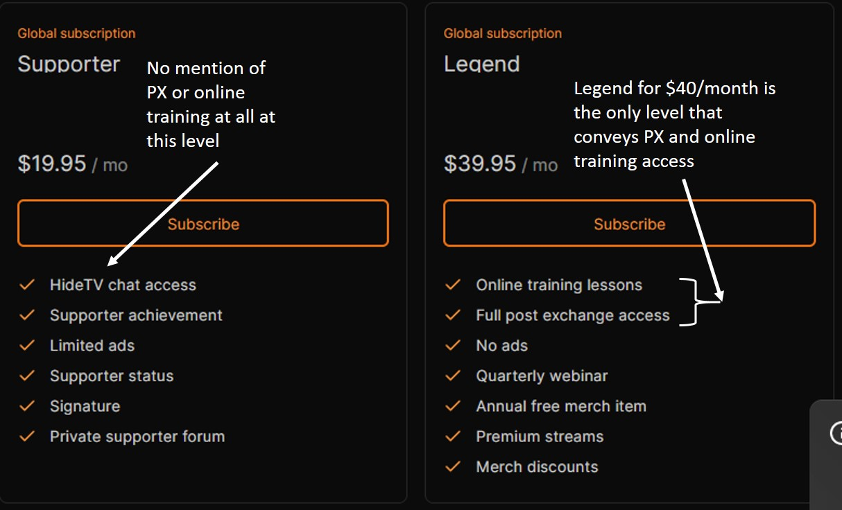
Task: Click checkmark next to Supporter achievement
Action: pos(27,315)
